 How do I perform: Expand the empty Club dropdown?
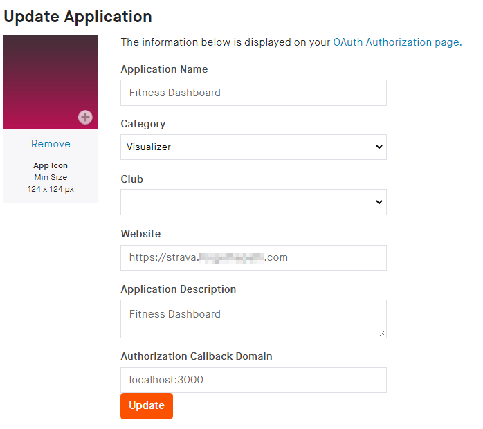pos(253,202)
